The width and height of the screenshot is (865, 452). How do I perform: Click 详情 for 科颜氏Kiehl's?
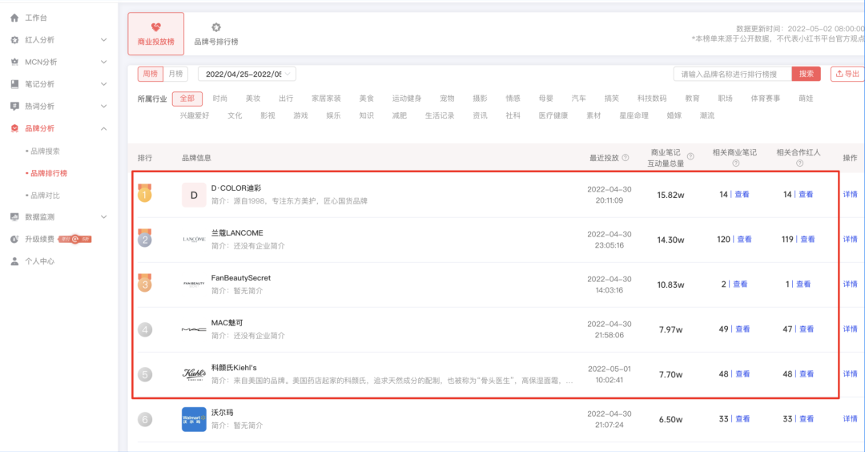850,373
